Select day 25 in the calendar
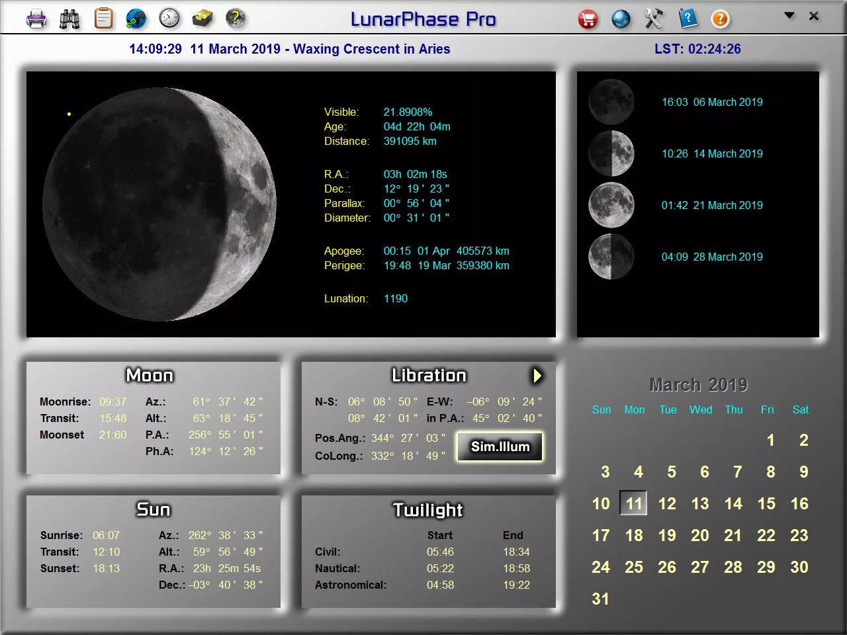The height and width of the screenshot is (635, 847). 634,567
